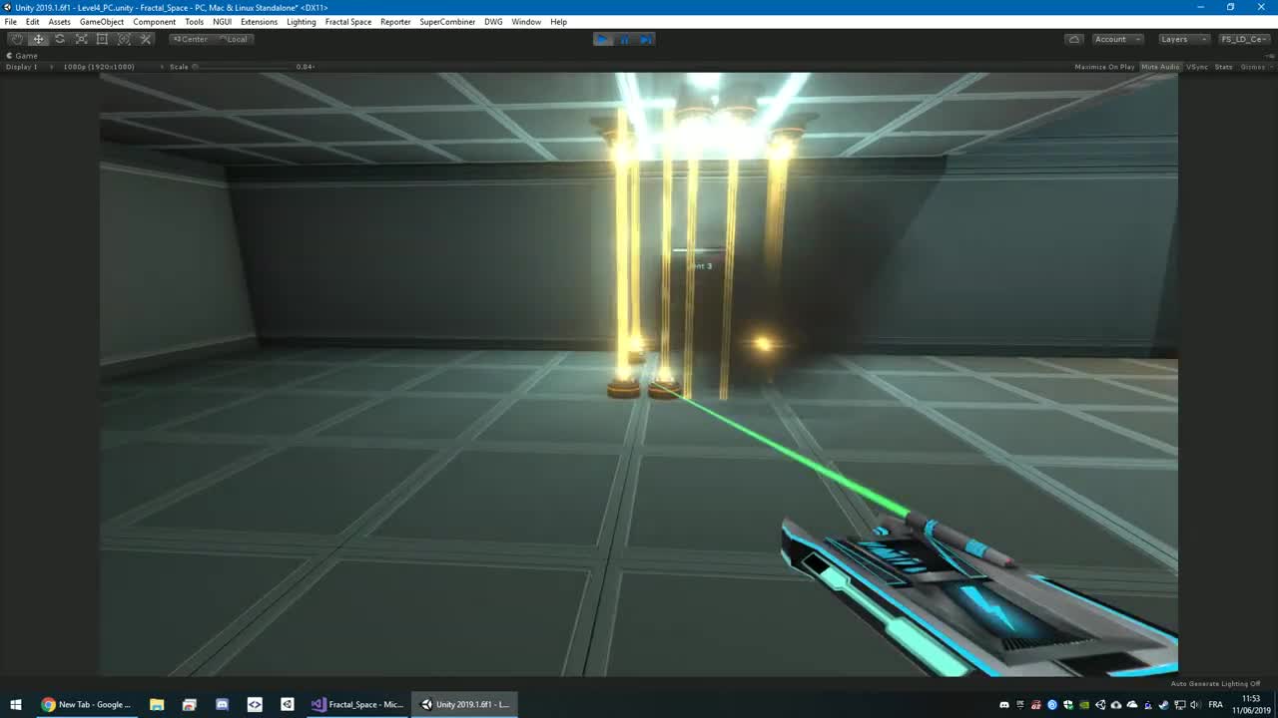
Task: Open the volume icon in system tray
Action: click(1195, 704)
